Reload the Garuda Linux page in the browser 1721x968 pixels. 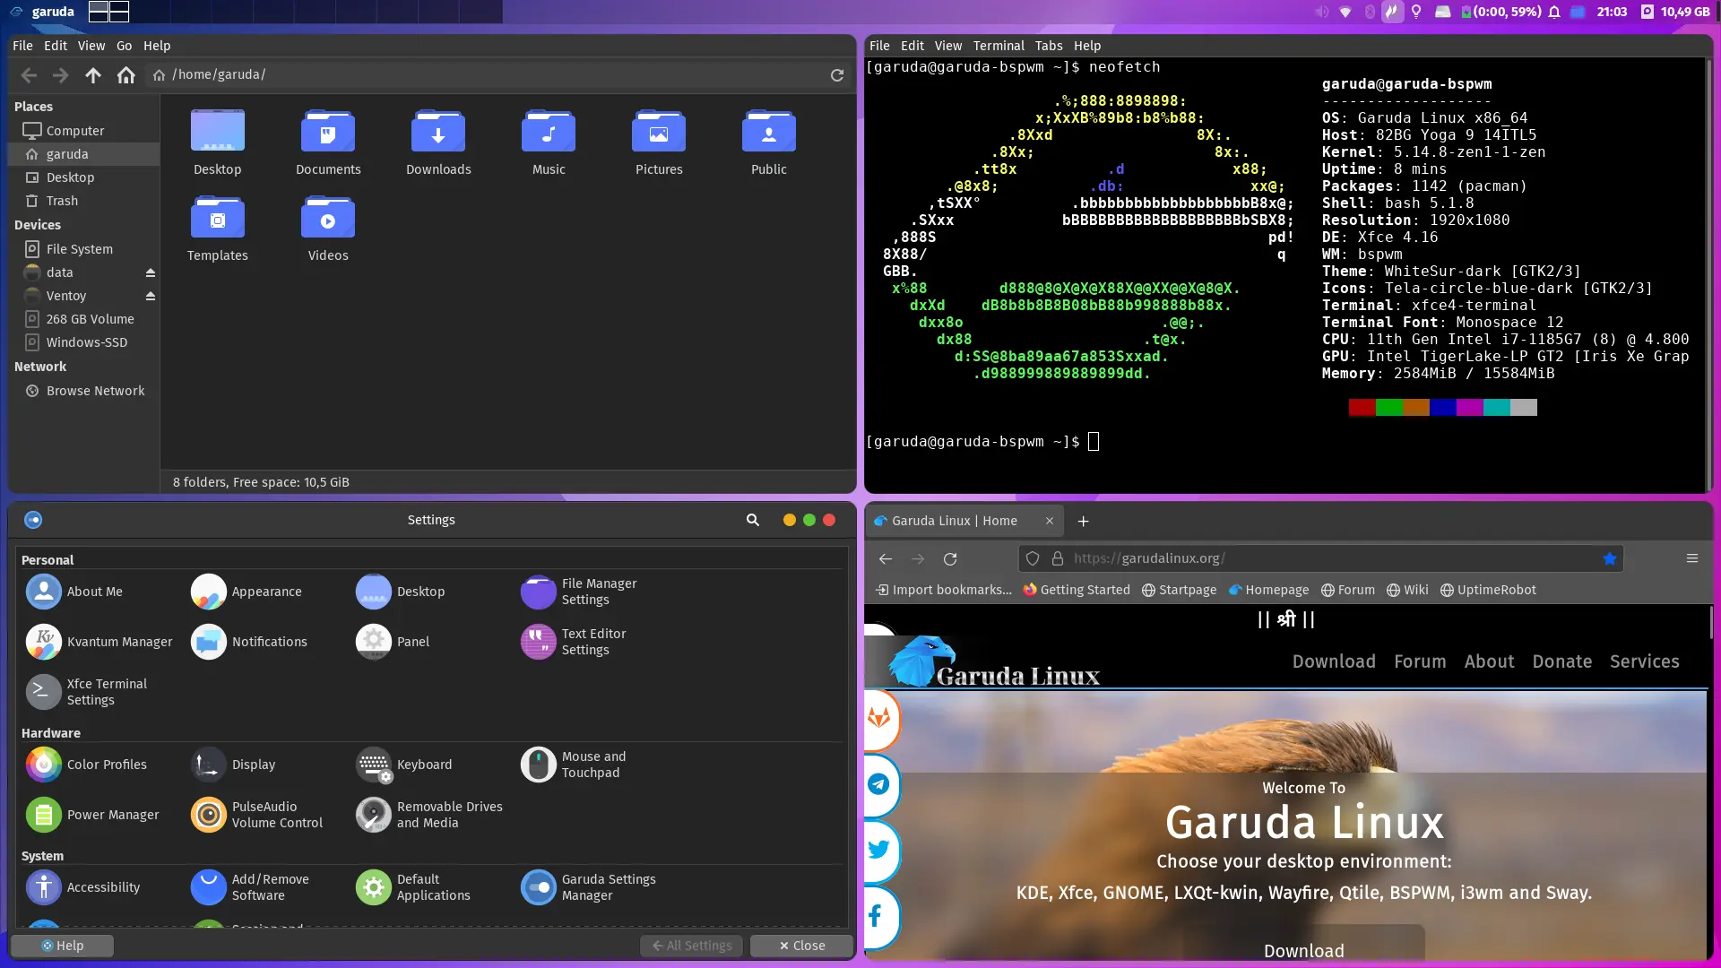click(950, 558)
